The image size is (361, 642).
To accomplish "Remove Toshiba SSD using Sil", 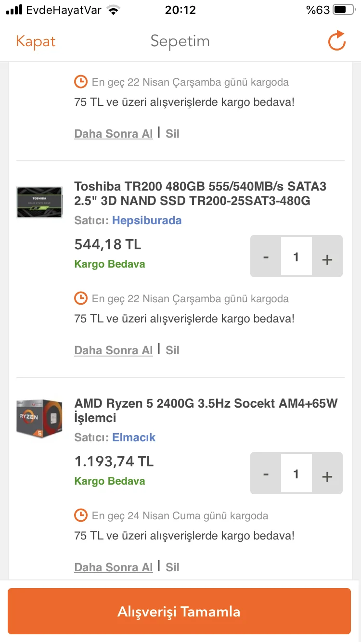I will pos(172,350).
